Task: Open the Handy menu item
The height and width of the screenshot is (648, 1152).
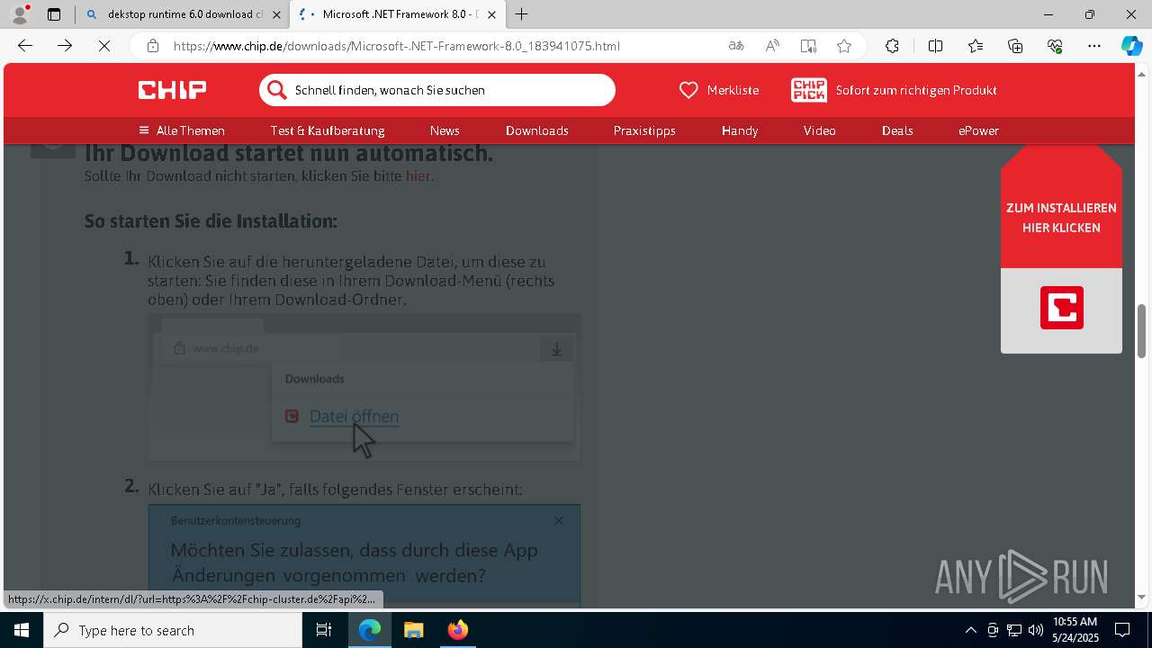Action: click(x=740, y=130)
